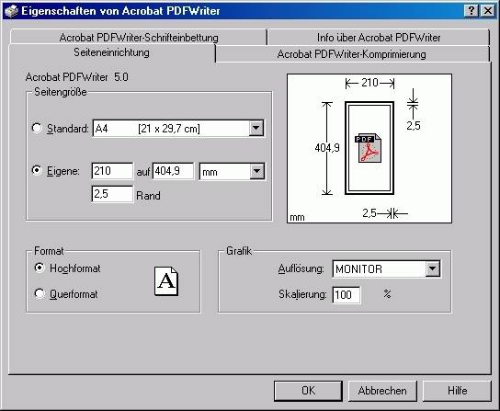Click the 'Rand' label text

click(x=148, y=196)
